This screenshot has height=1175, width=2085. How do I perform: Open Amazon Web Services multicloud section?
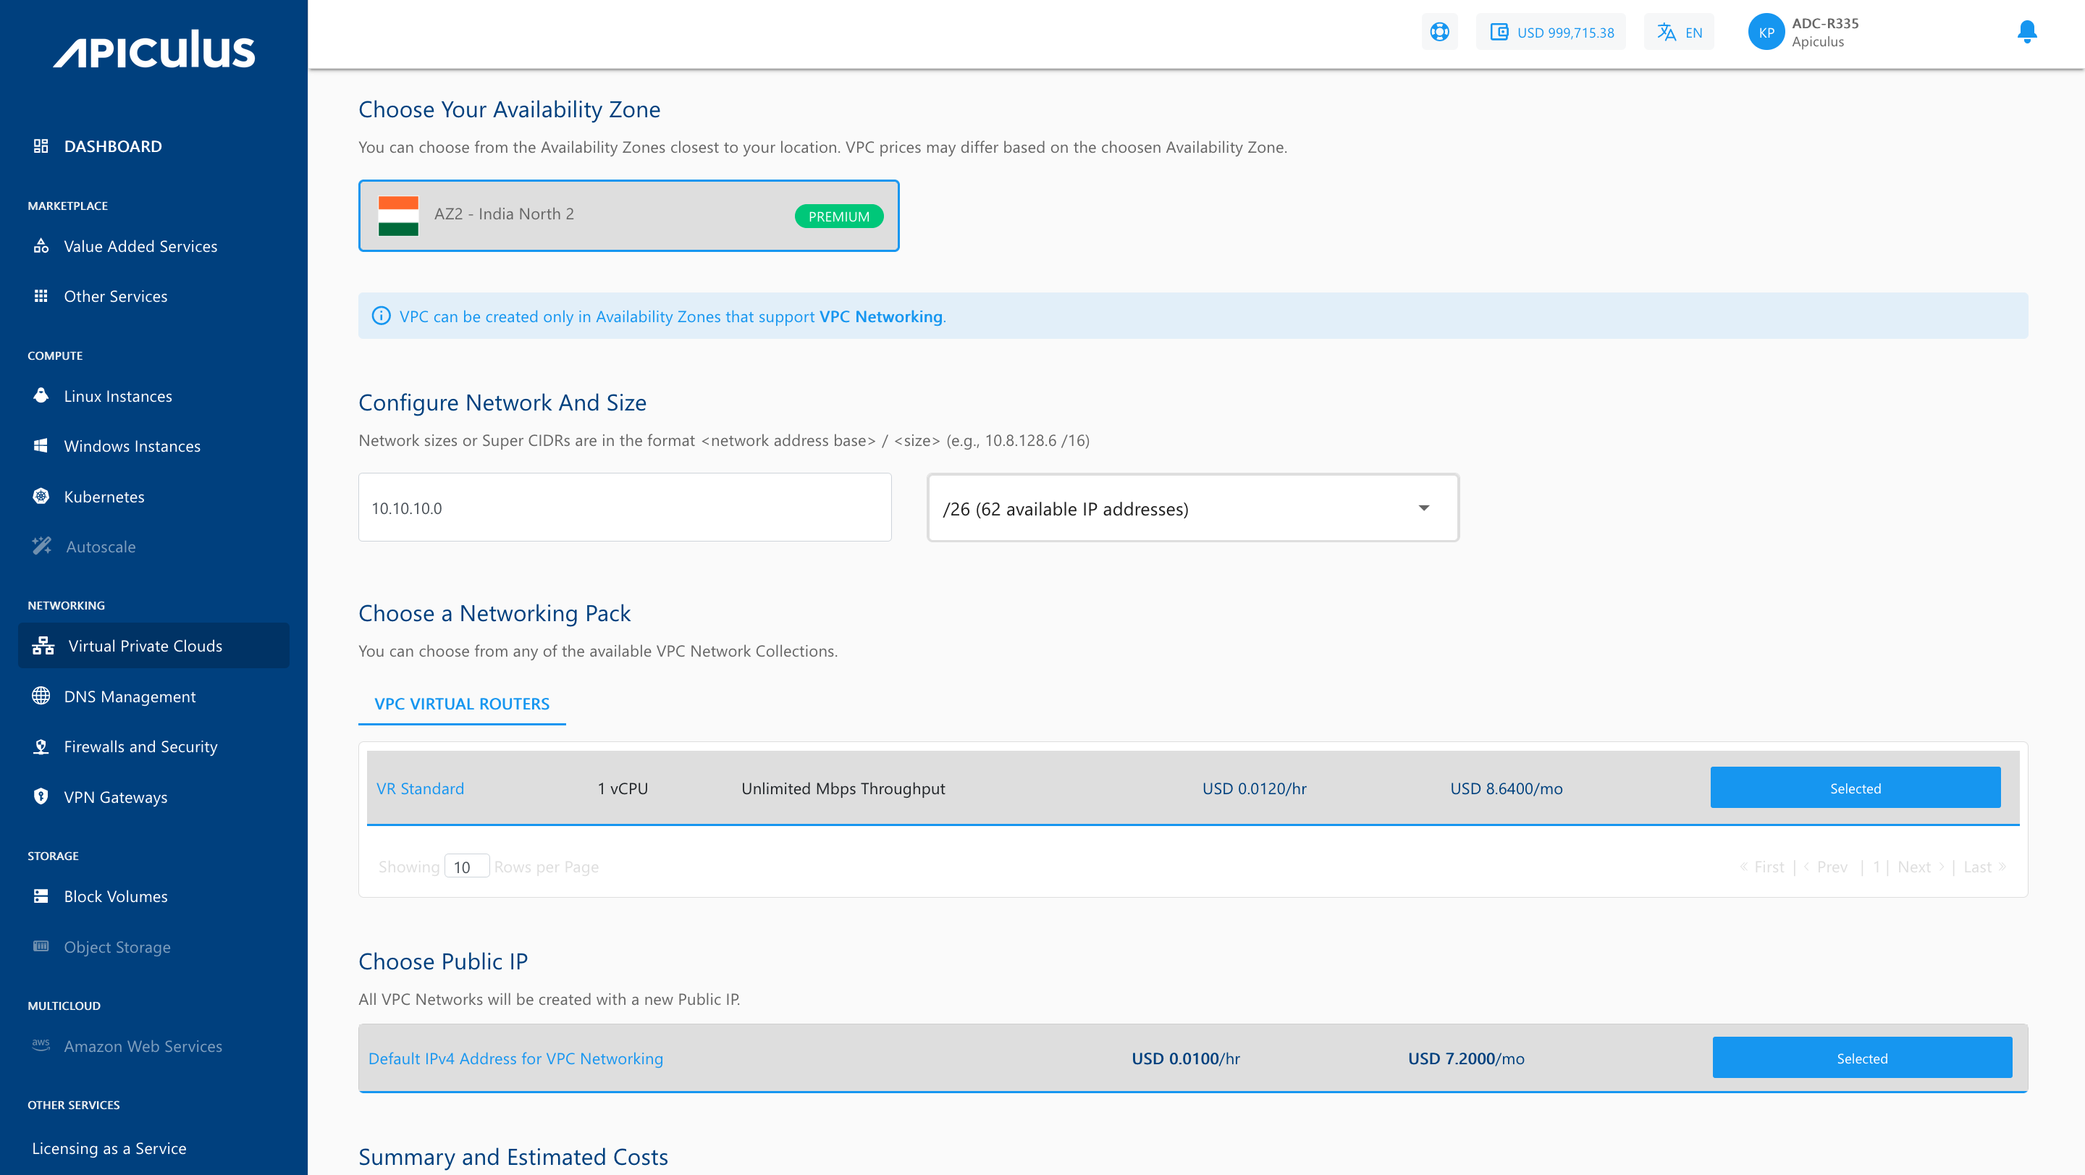[x=143, y=1045]
